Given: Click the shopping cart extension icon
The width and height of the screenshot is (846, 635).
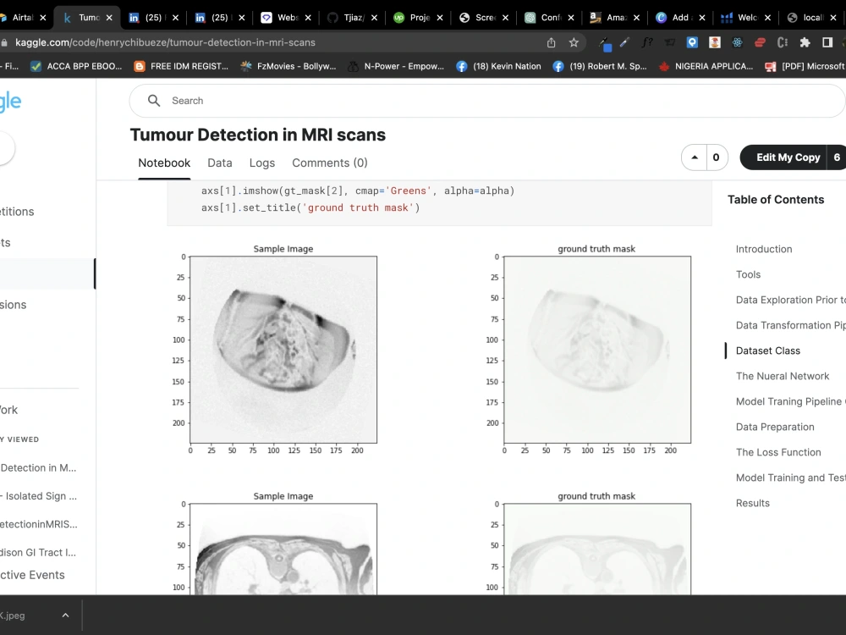Looking at the screenshot, I should tap(669, 42).
